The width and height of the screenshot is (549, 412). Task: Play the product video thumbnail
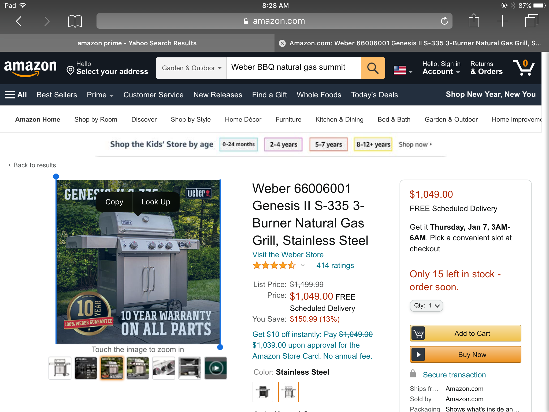point(216,368)
